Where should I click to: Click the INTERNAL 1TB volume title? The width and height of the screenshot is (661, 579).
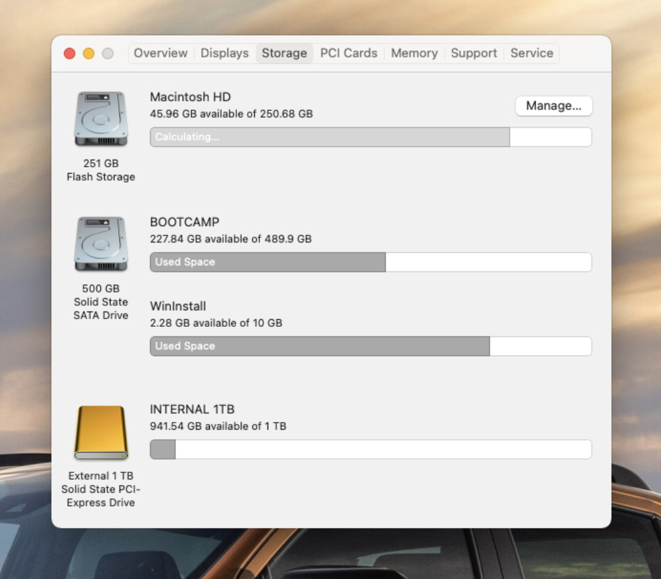tap(192, 409)
